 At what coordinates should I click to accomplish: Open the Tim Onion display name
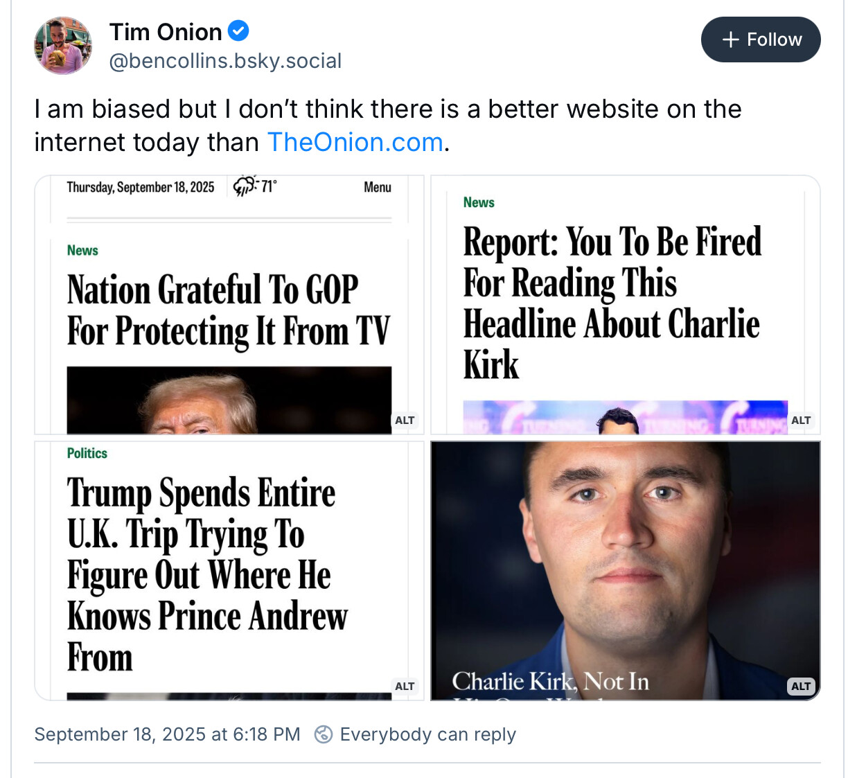166,32
